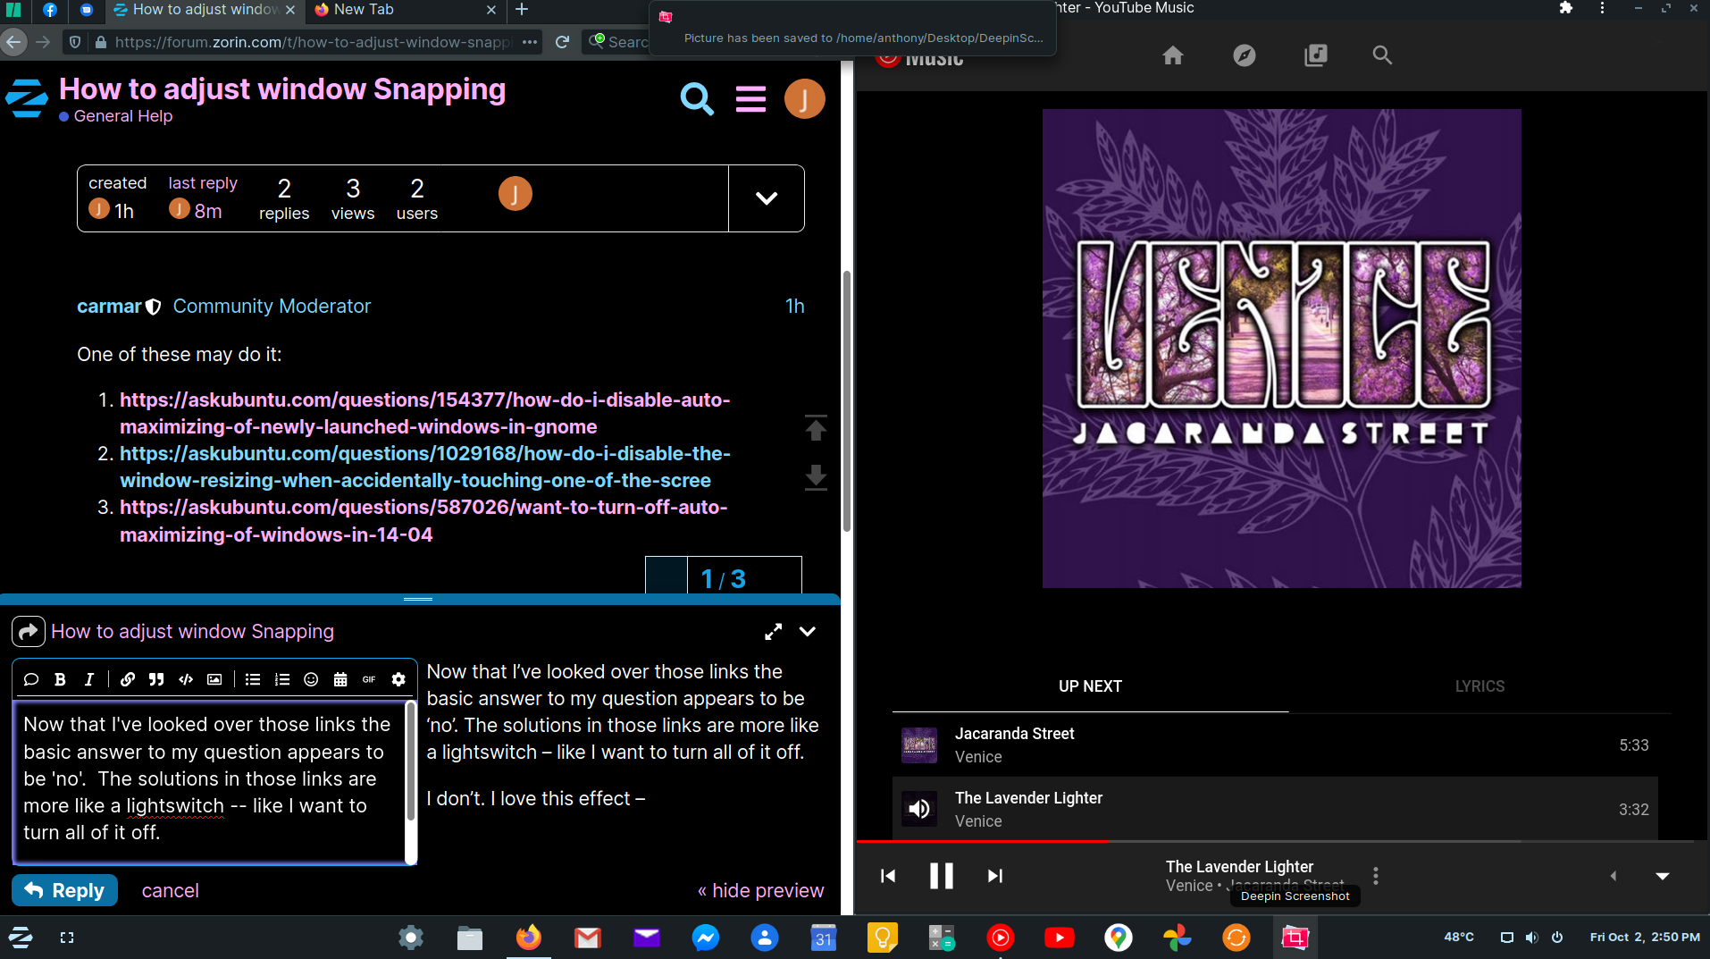
Task: Open song options three-dot menu in player bar
Action: point(1376,876)
